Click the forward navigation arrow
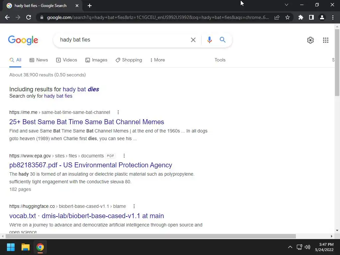The height and width of the screenshot is (255, 340). pyautogui.click(x=18, y=17)
